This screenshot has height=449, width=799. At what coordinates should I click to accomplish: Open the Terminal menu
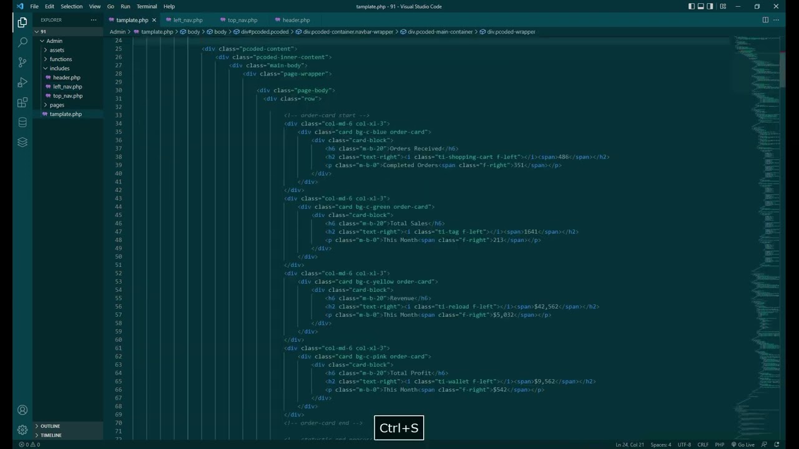pyautogui.click(x=147, y=6)
